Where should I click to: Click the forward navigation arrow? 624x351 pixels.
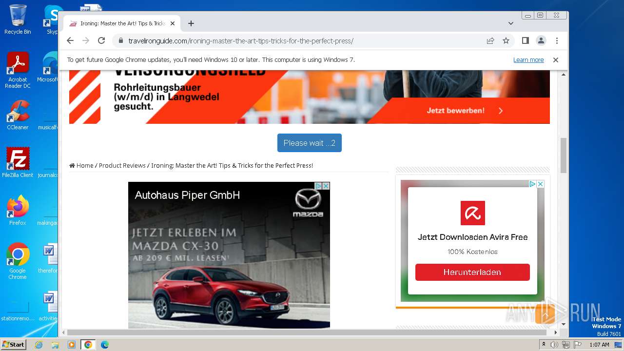(86, 41)
